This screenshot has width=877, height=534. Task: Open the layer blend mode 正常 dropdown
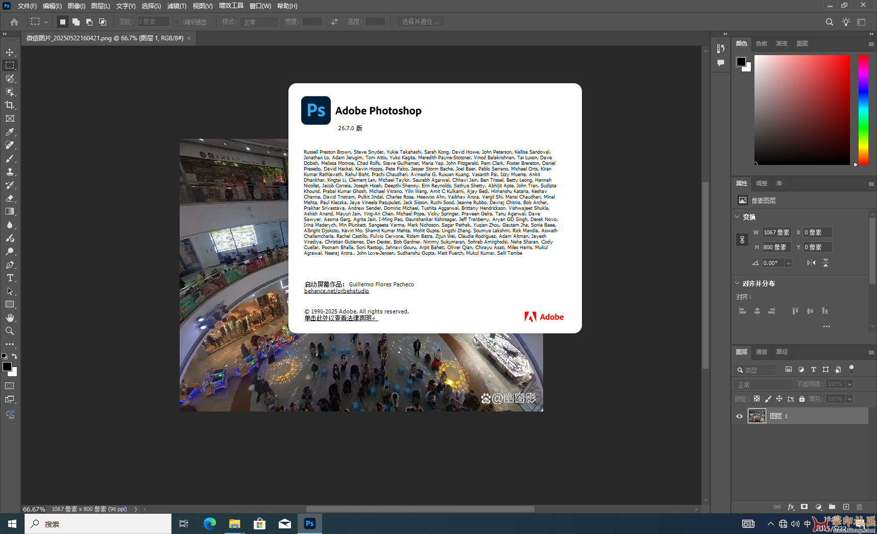[x=763, y=384]
